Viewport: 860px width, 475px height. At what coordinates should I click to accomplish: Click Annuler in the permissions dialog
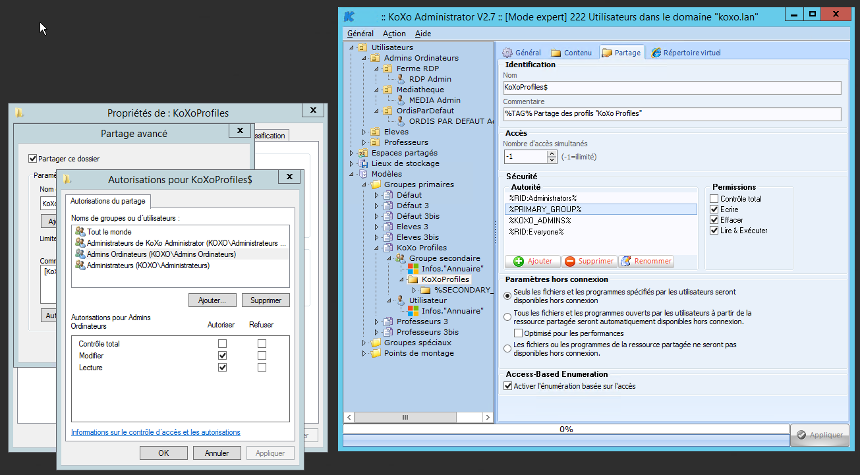pos(217,453)
